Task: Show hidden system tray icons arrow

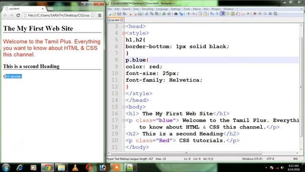Action: click(x=266, y=168)
